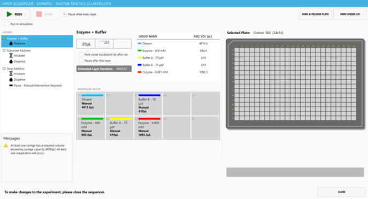Image resolution: width=368 pixels, height=199 pixels.
Task: Click the LIQUID NAME column header
Action: (148, 36)
